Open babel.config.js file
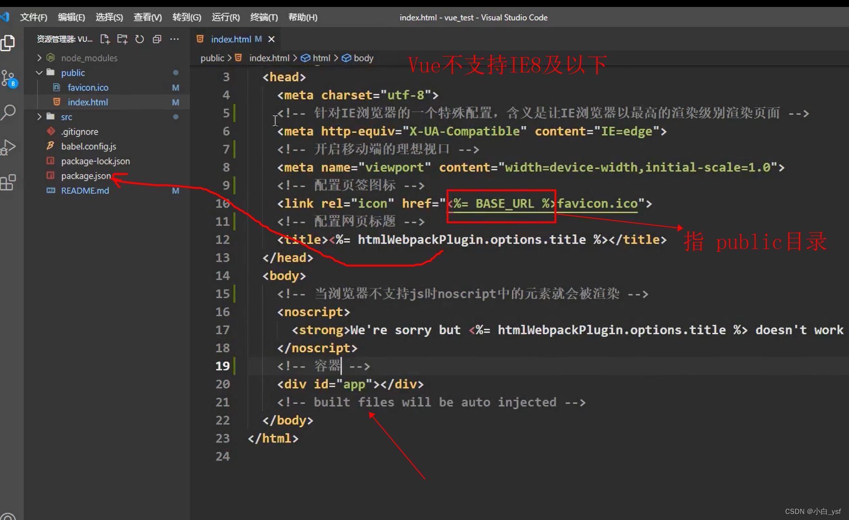This screenshot has height=520, width=849. tap(88, 146)
